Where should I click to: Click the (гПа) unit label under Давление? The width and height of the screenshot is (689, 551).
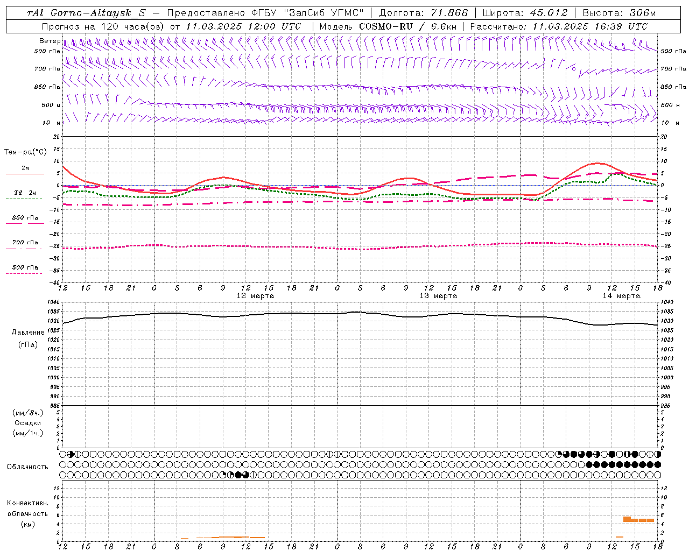pos(28,344)
